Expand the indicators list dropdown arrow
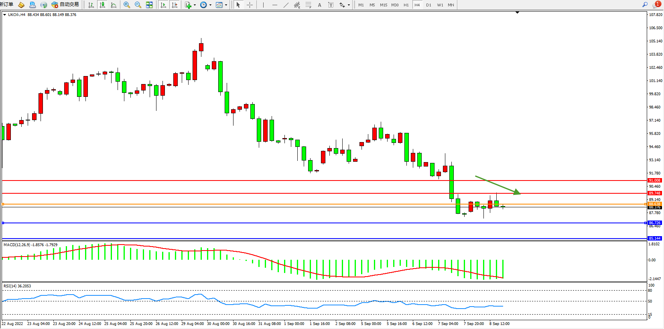The height and width of the screenshot is (329, 664). (x=195, y=5)
